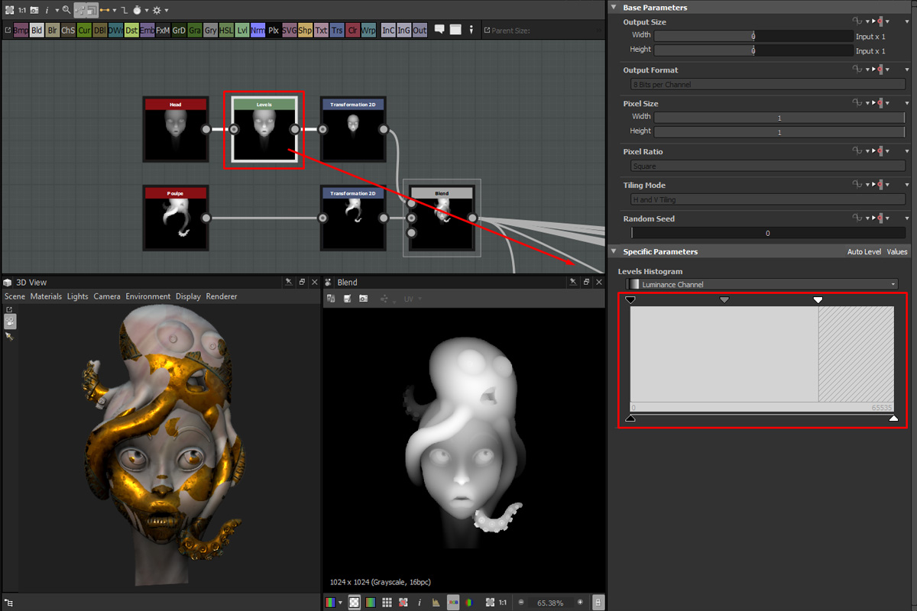This screenshot has height=611, width=917.
Task: Open the Display menu in 3D View
Action: (188, 296)
